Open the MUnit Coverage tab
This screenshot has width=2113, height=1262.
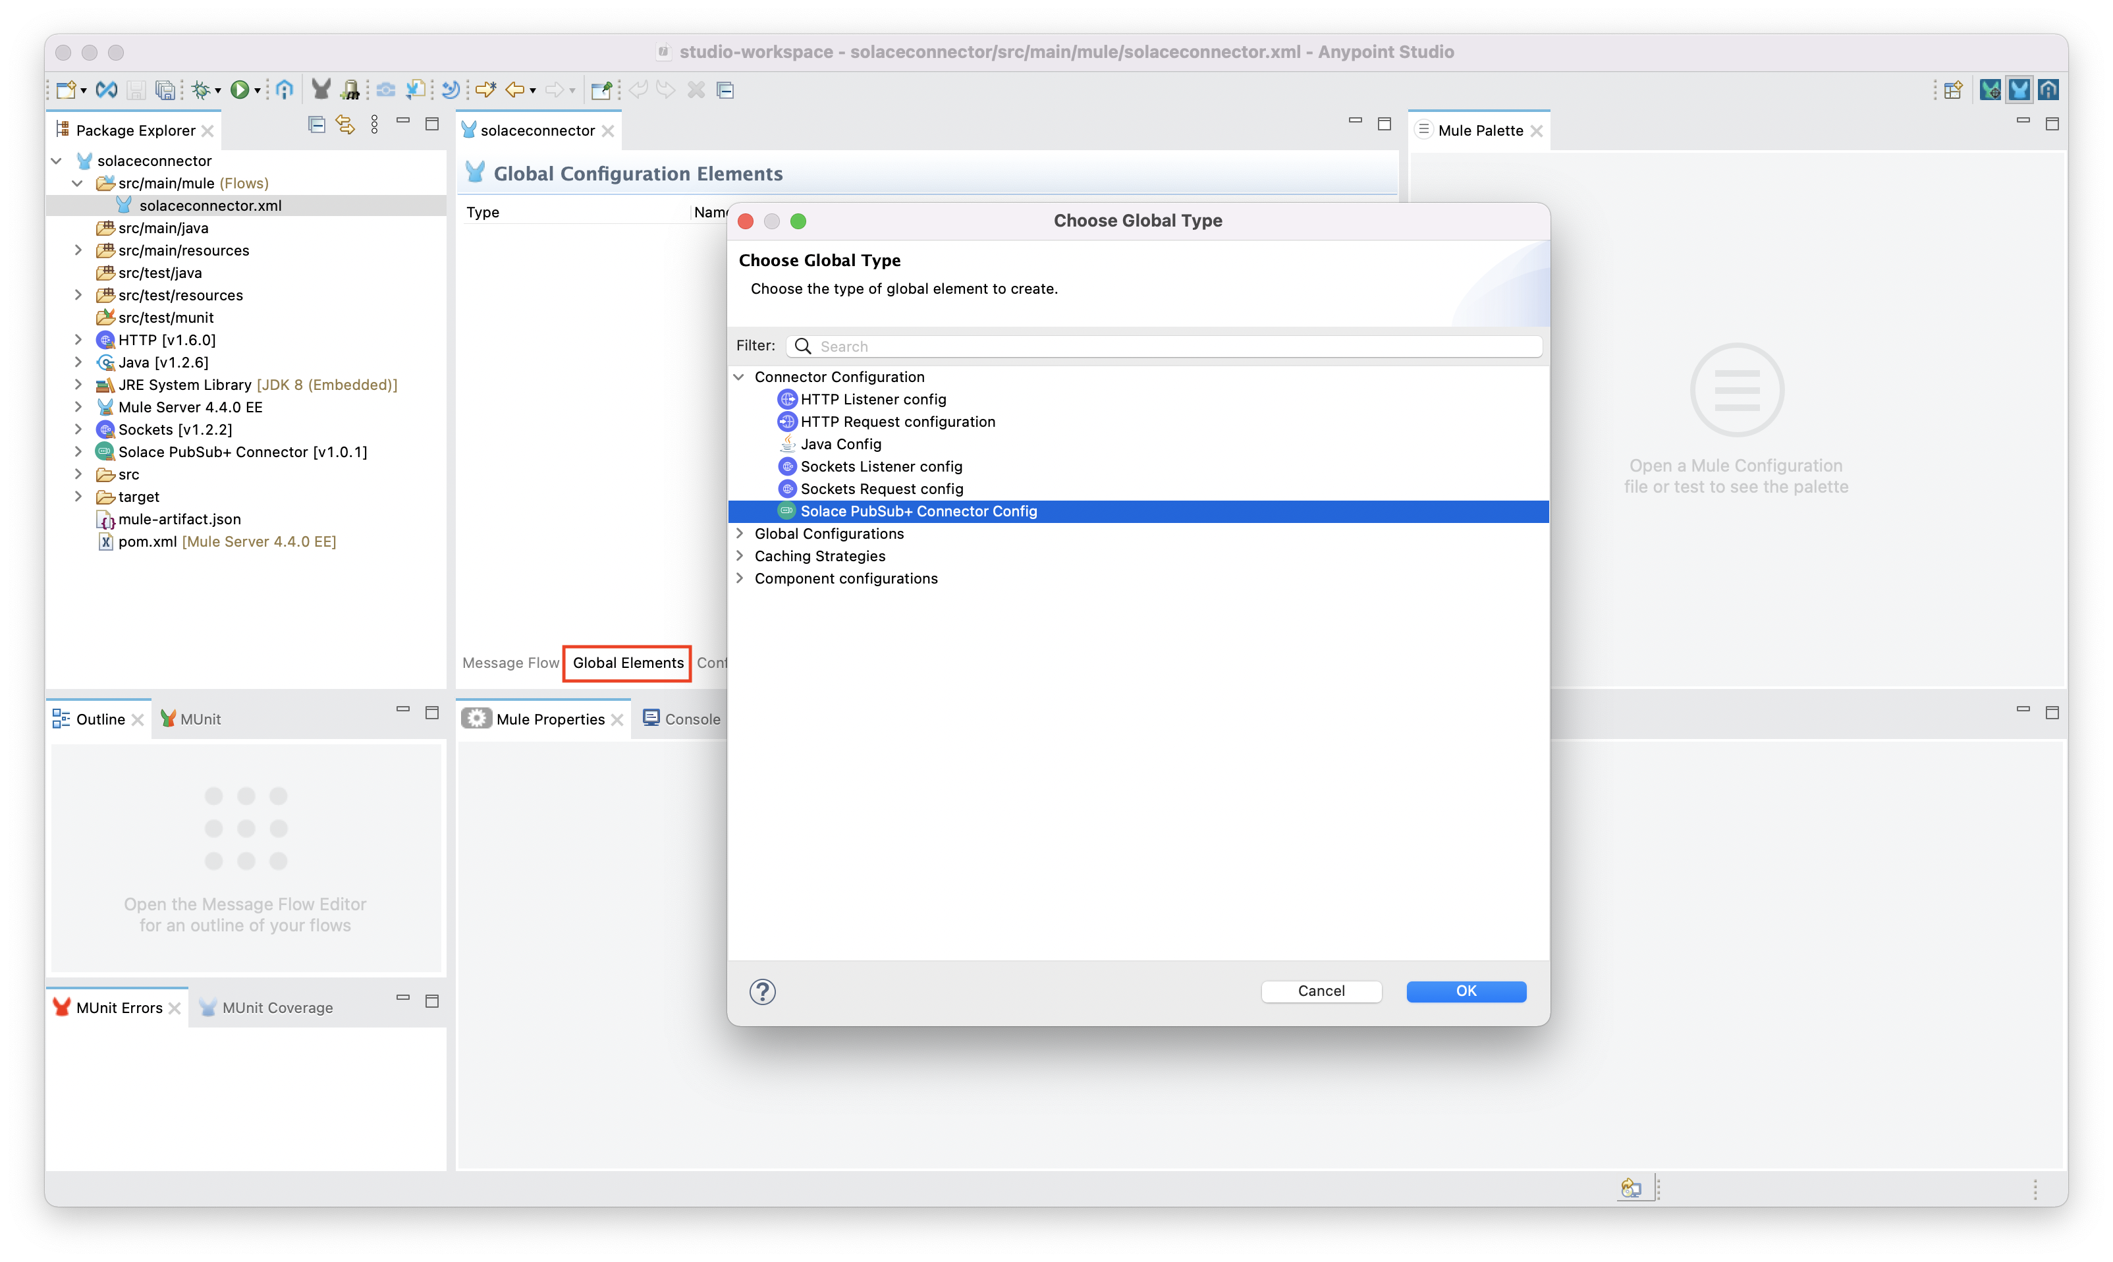pos(277,1007)
